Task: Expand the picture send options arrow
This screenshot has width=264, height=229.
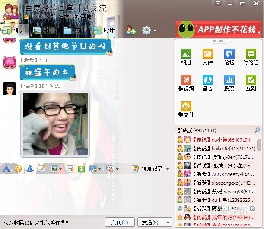Action: [61, 169]
